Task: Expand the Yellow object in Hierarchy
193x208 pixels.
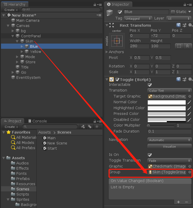Action: click(22, 52)
